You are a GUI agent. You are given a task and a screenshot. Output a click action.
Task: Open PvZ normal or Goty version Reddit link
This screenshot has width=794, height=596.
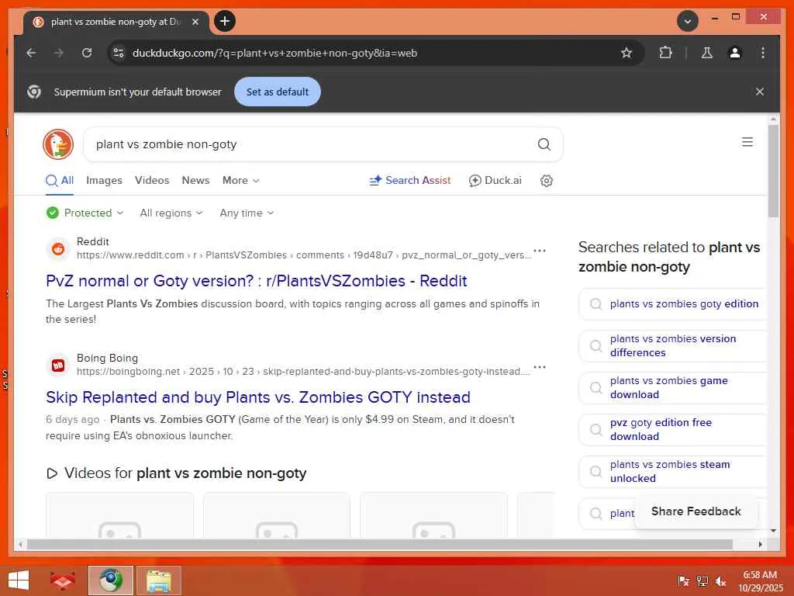click(256, 281)
